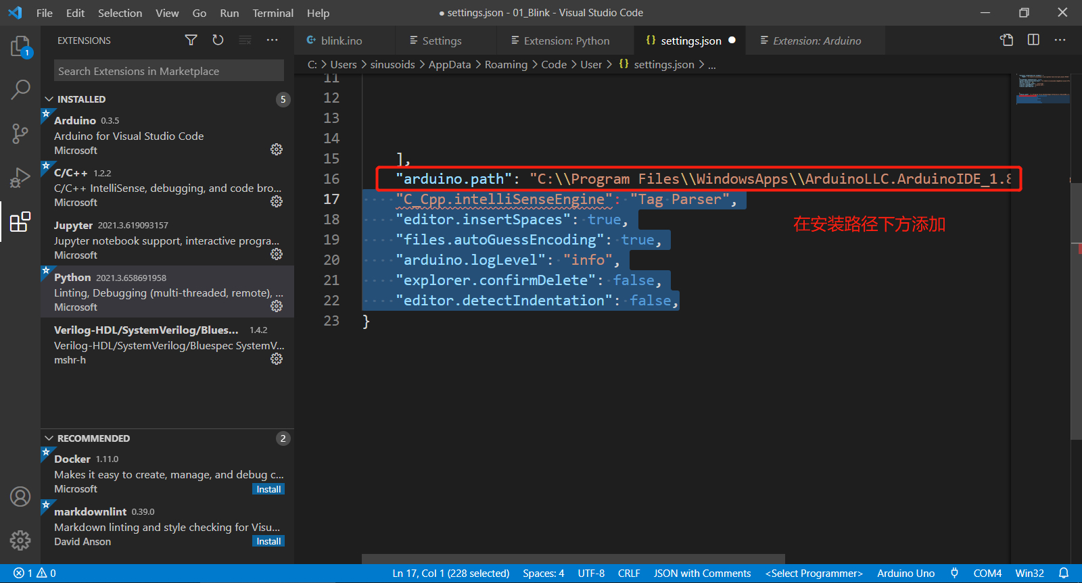Split the editor to the right
Image resolution: width=1082 pixels, height=583 pixels.
click(1033, 41)
